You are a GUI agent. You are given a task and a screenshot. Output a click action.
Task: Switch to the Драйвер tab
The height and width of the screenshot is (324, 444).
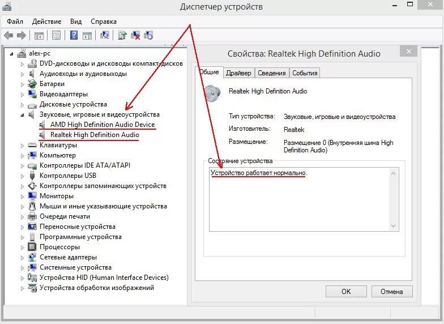(x=238, y=73)
